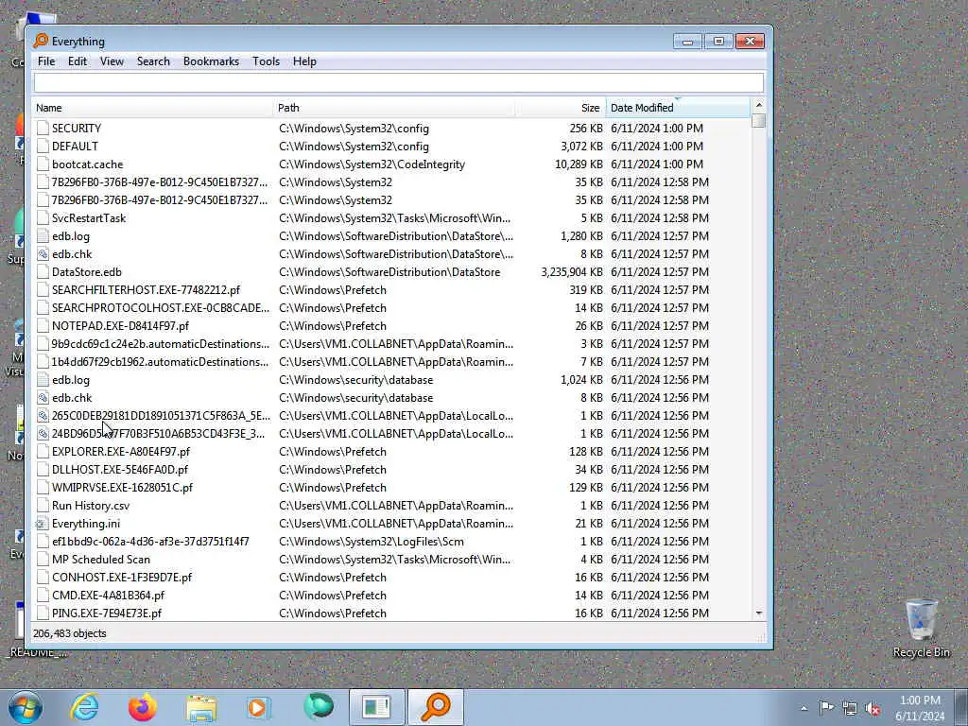This screenshot has height=726, width=968.
Task: Select 9b9cdc69c1c24e2b.automaticDestinations file name
Action: pos(161,343)
